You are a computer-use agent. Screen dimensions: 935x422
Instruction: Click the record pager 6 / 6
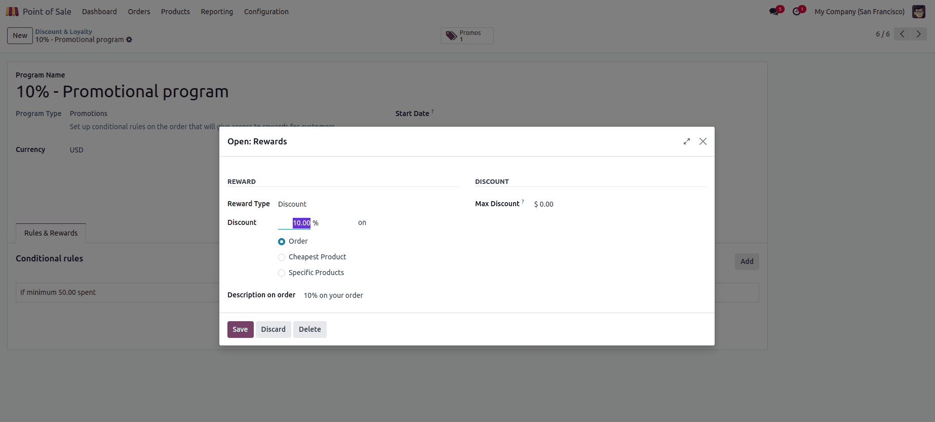[x=882, y=34]
